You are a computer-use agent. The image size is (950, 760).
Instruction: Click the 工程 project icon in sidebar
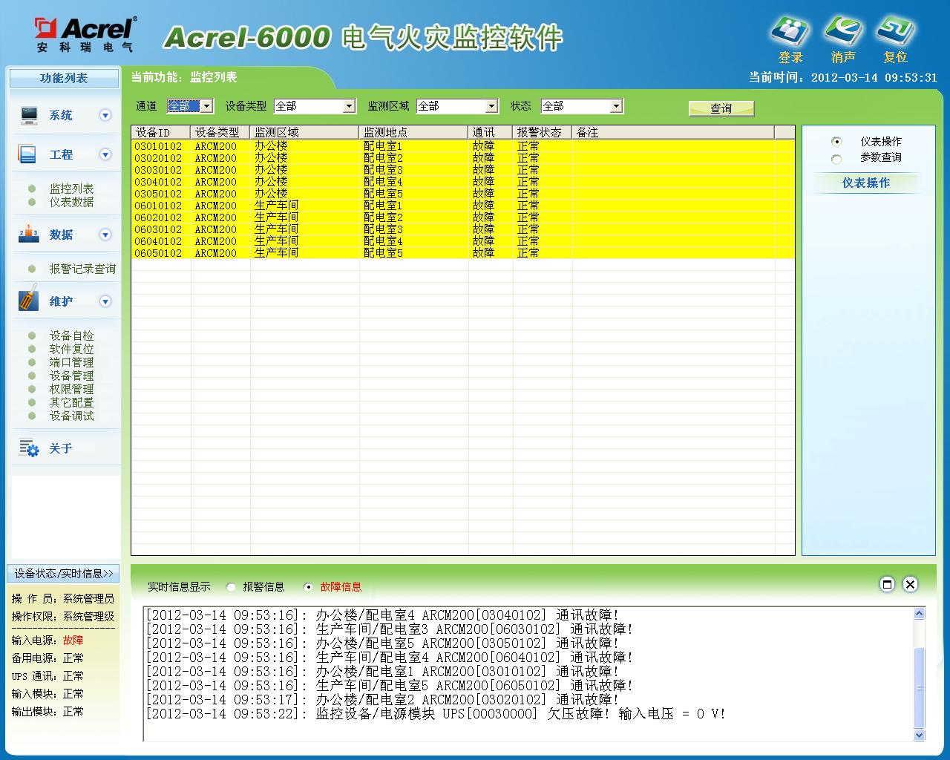[x=27, y=154]
